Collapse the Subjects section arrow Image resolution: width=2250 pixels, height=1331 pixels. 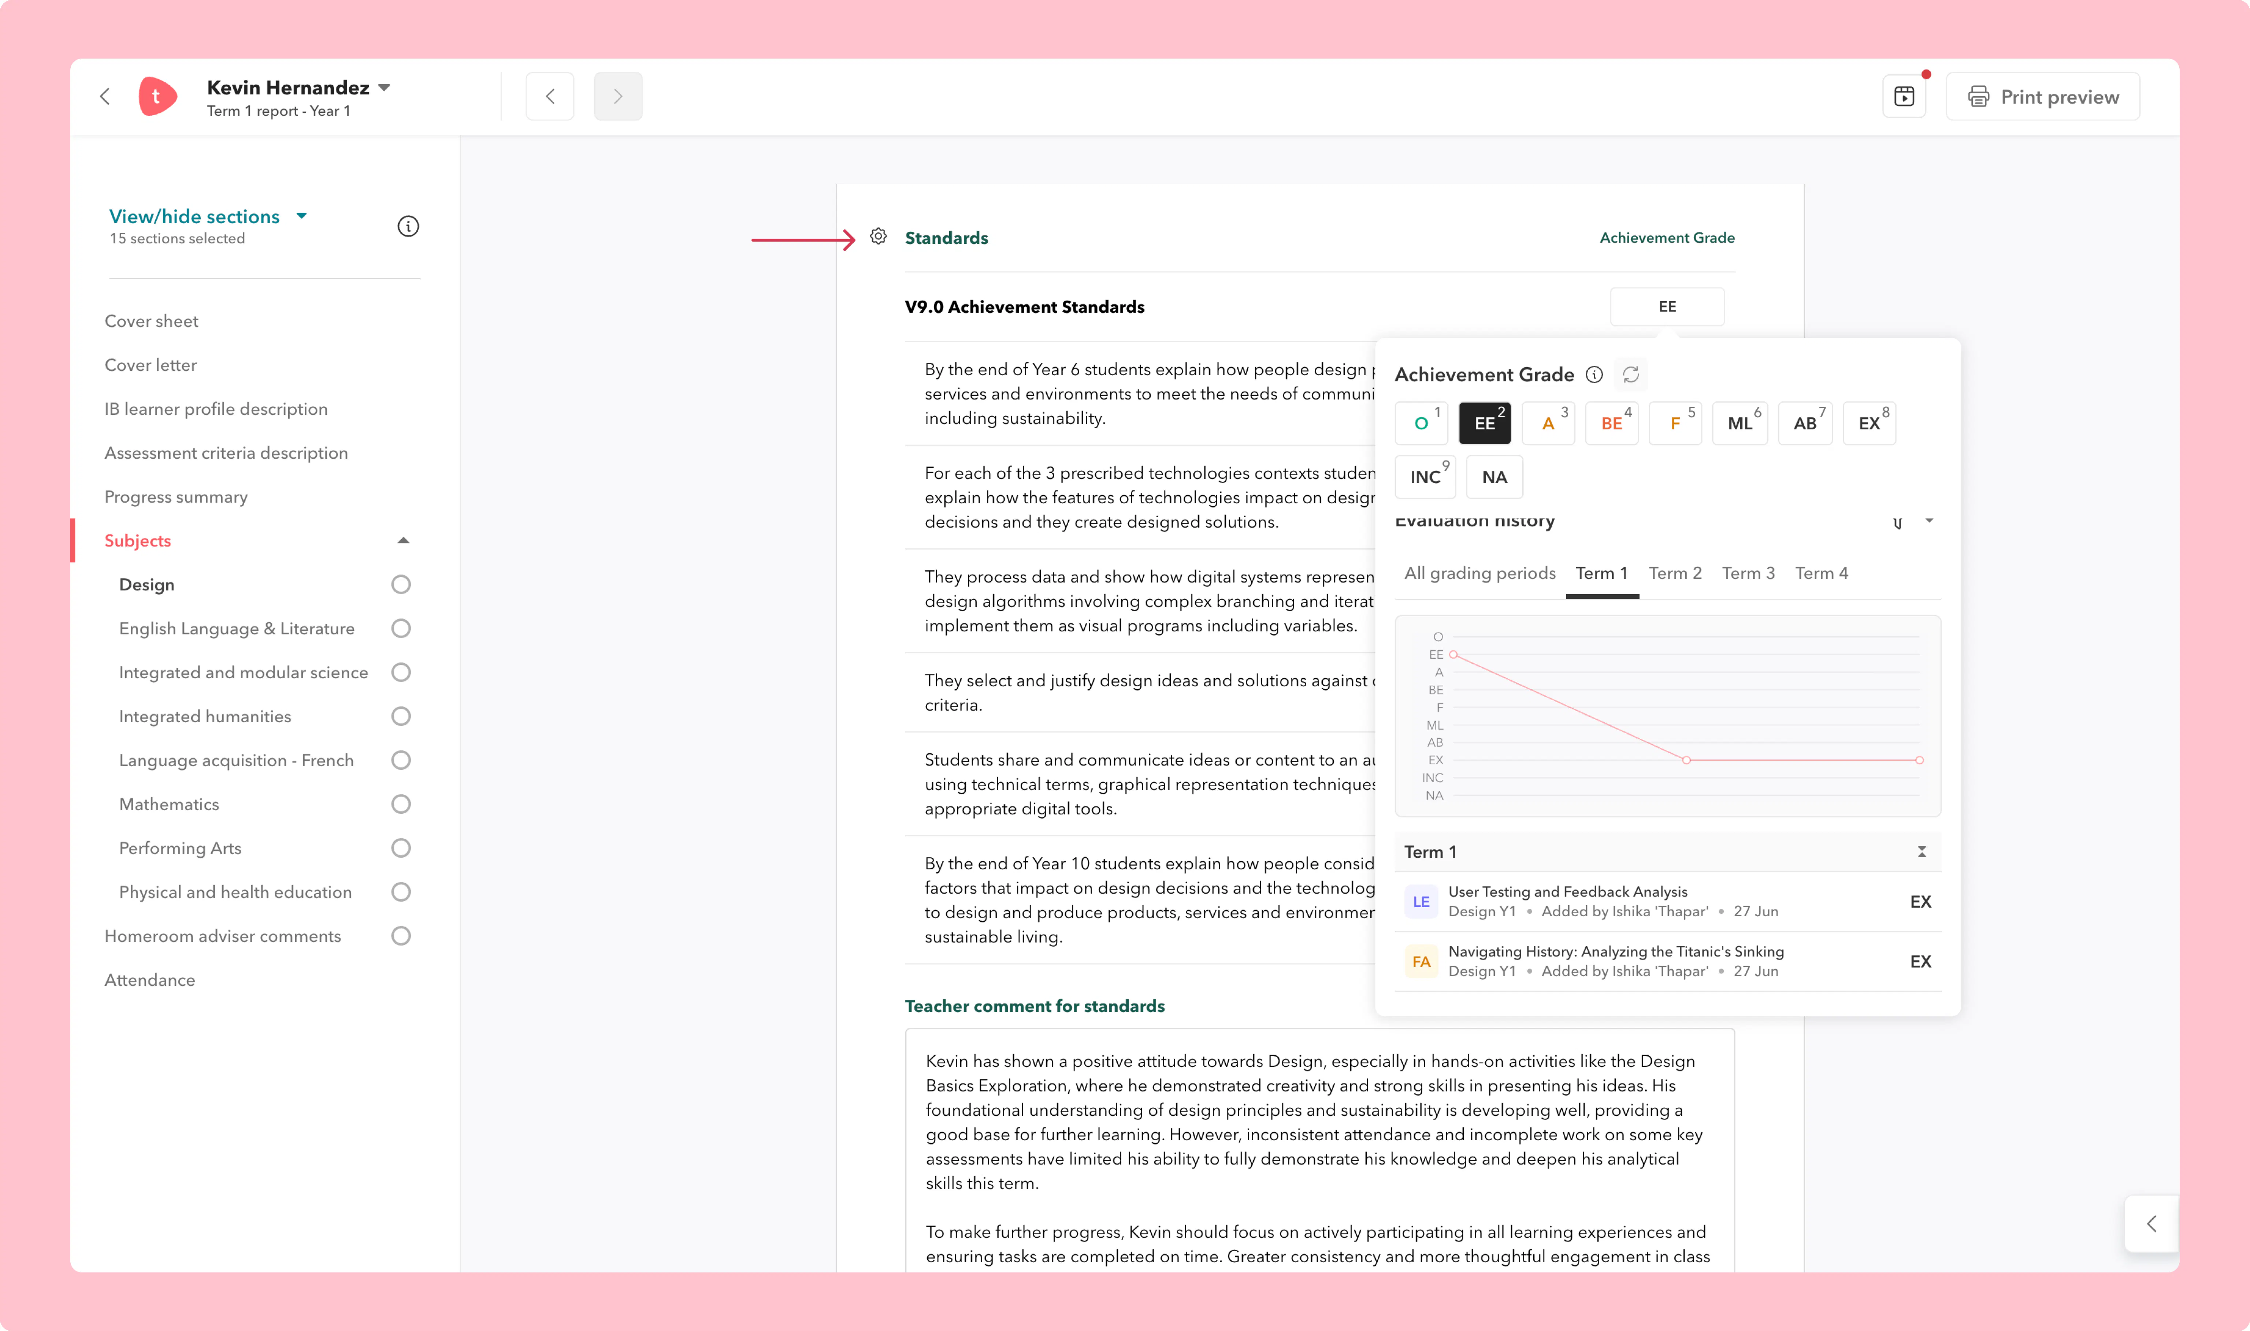tap(404, 541)
